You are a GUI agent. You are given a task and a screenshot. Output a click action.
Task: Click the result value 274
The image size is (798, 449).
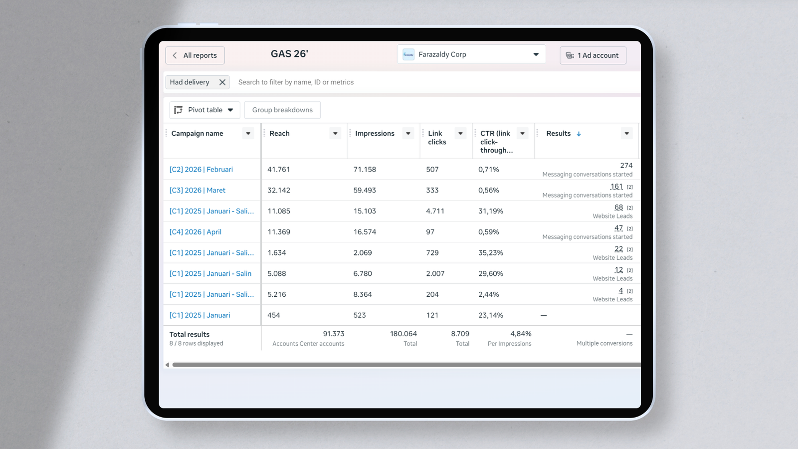coord(626,166)
